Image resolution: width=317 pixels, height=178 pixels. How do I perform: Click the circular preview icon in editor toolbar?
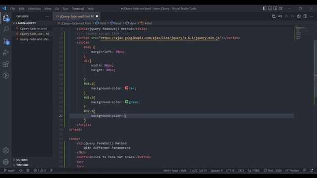point(299,16)
